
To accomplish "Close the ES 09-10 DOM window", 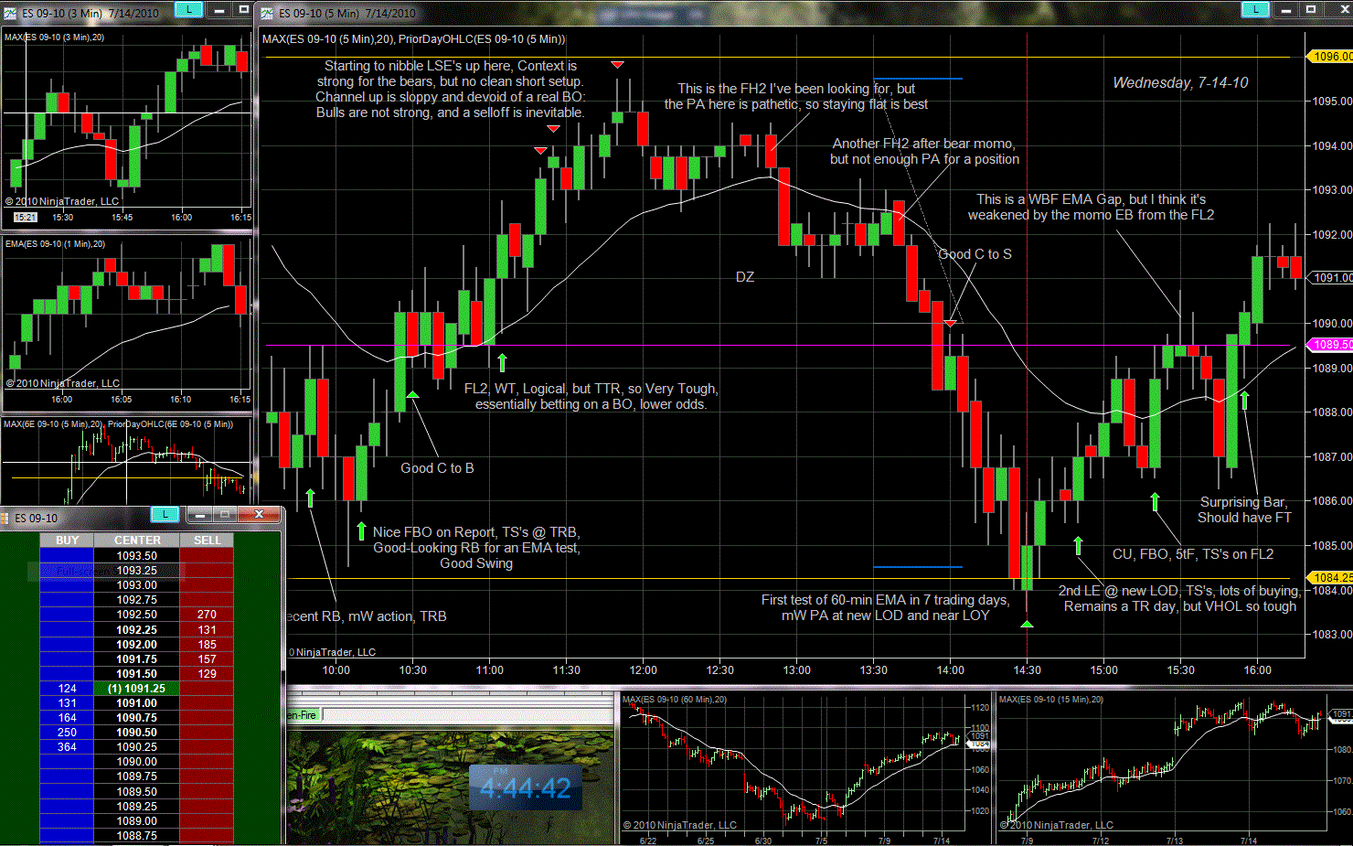I will (260, 515).
